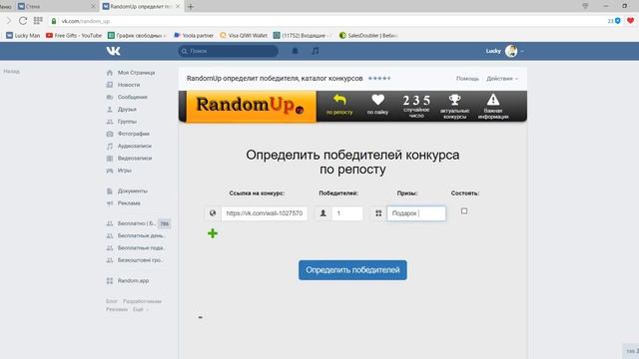Viewport: 639px width, 359px height.
Task: Open 'Моя Страница' in sidebar
Action: [136, 73]
